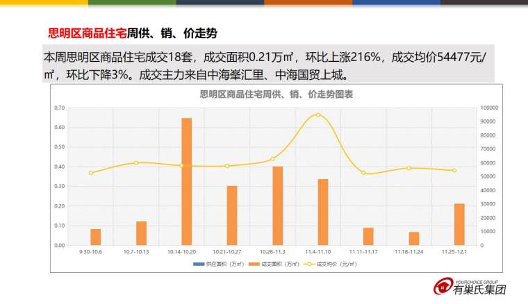Click the 成交面积（万㎡）legend label
The width and height of the screenshot is (528, 304).
click(281, 264)
